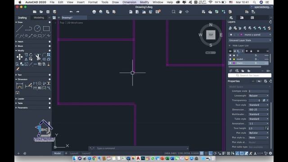Select the Trim scissors tool
This screenshot has height=162, width=288.
click(x=38, y=57)
